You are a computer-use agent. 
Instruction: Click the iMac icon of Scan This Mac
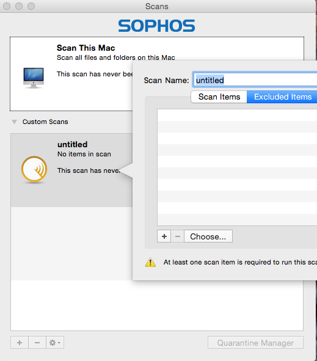pos(34,78)
